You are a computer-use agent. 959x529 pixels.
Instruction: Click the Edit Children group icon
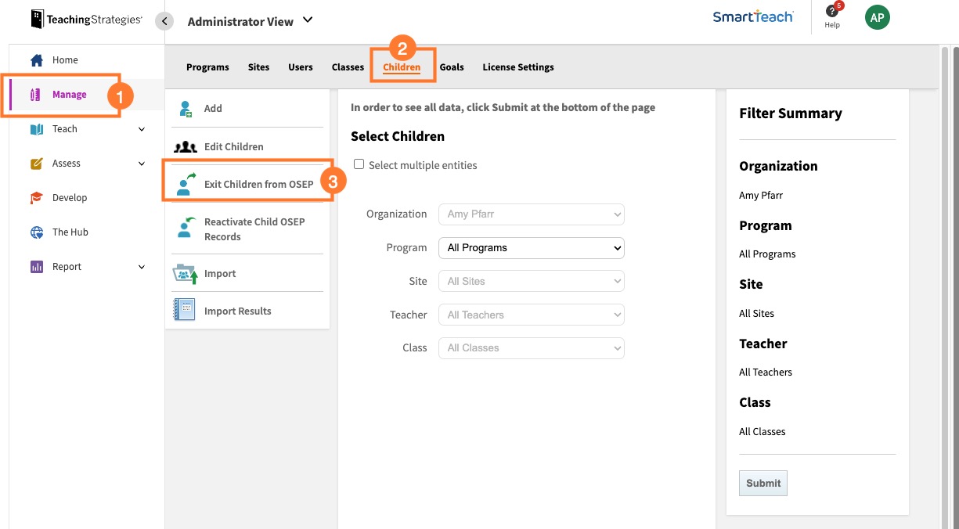tap(185, 146)
